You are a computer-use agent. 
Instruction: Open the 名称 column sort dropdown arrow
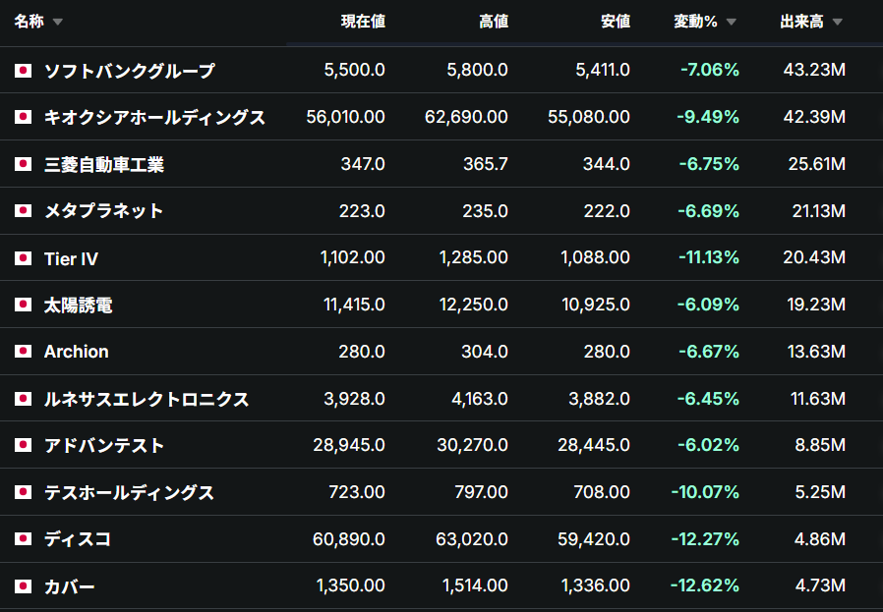(57, 22)
